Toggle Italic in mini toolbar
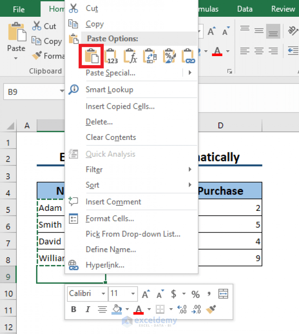Screen dimensions: 299x334 pos(88,309)
